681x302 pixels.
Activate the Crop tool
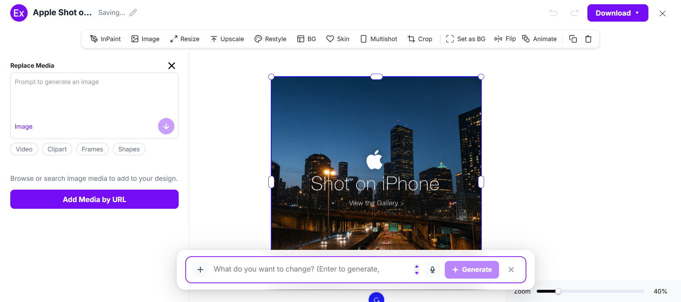420,39
